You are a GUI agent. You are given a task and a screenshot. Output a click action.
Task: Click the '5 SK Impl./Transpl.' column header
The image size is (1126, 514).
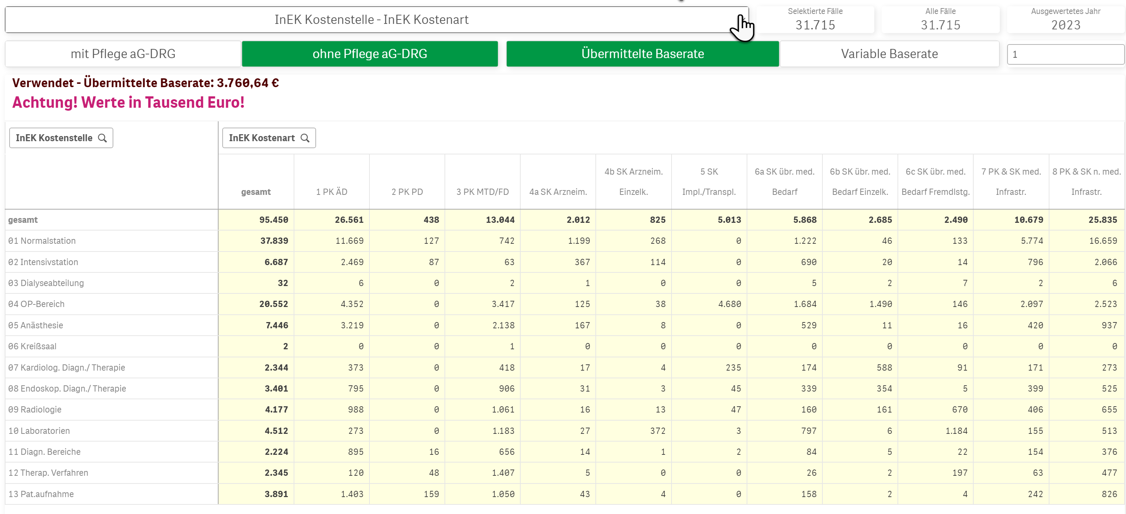709,182
